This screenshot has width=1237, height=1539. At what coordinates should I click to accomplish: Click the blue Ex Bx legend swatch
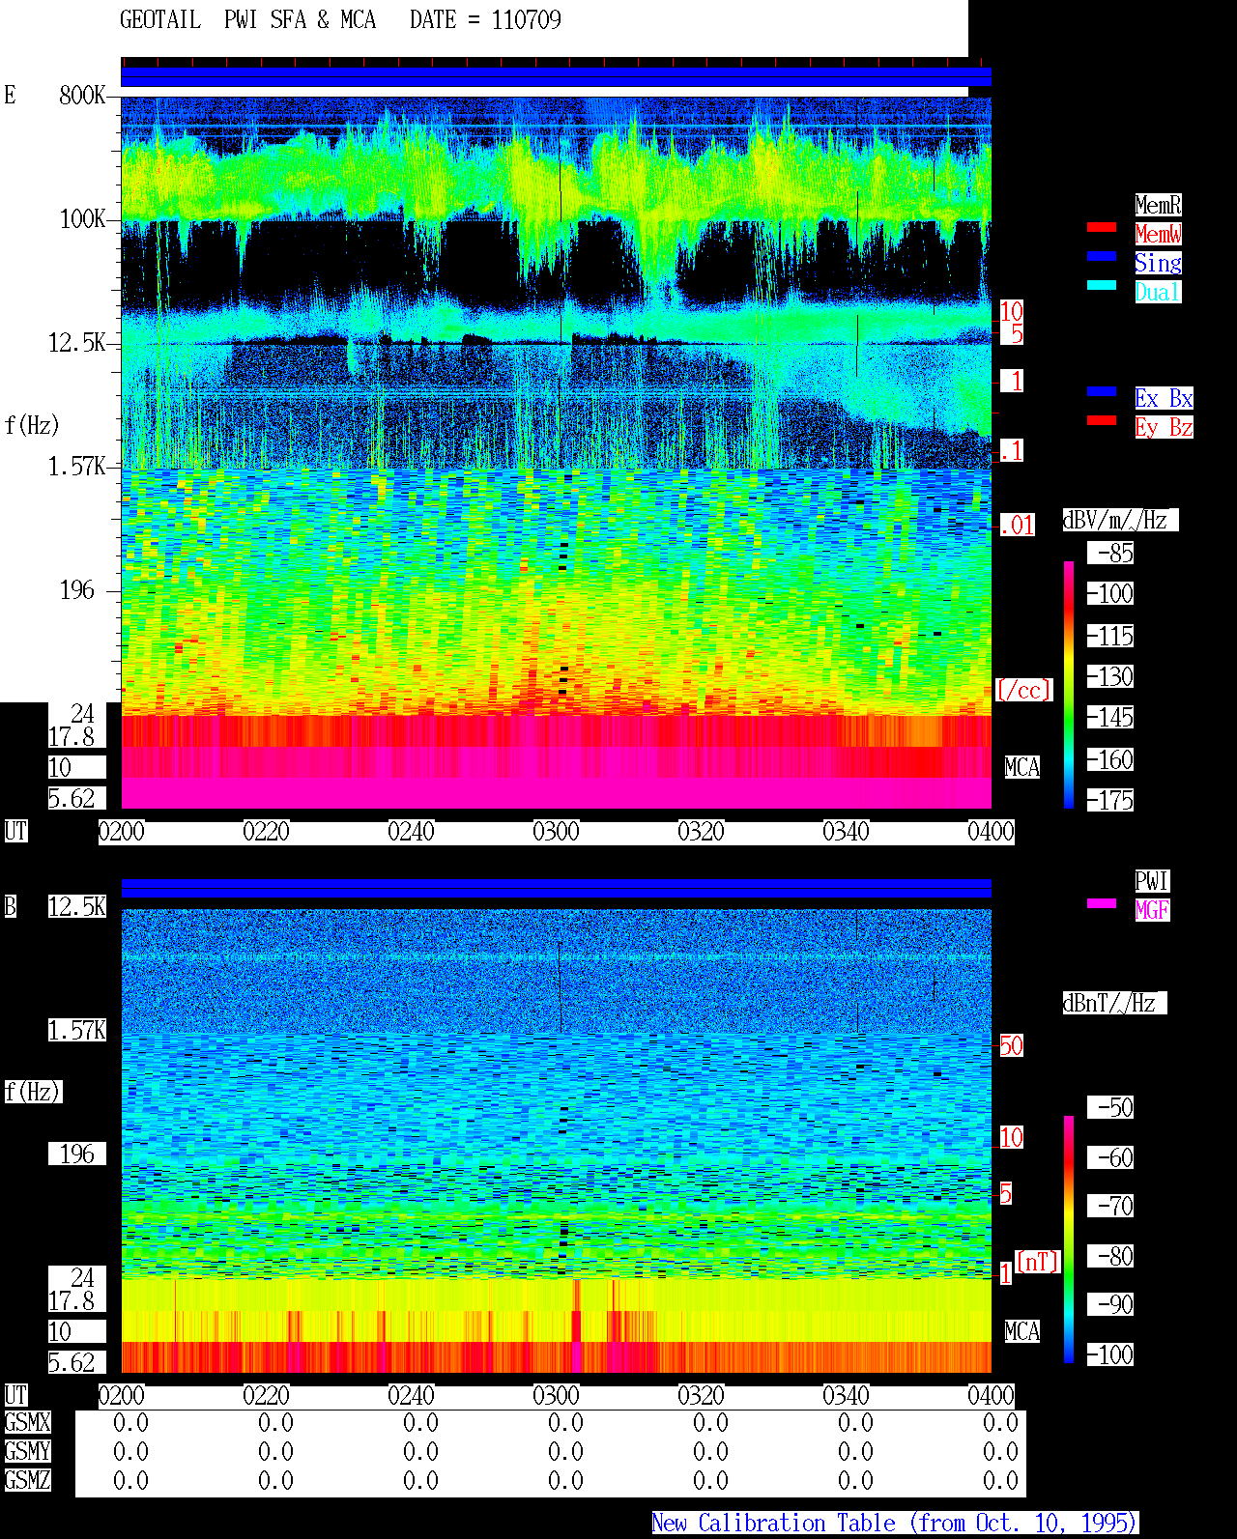1102,391
